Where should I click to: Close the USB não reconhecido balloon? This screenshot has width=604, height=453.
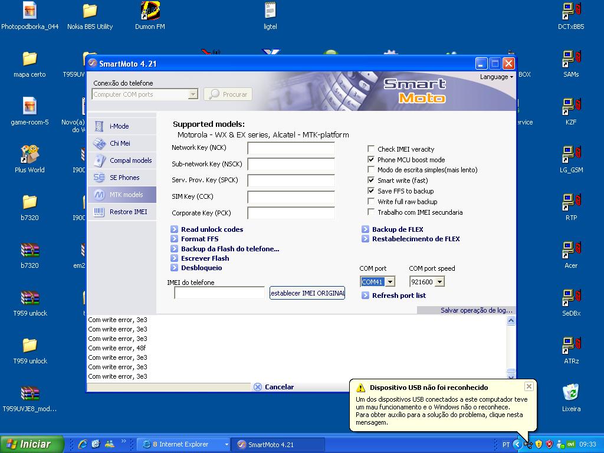(529, 386)
